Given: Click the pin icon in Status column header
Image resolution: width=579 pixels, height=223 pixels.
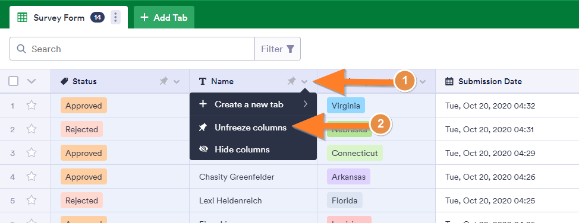Looking at the screenshot, I should (x=163, y=81).
